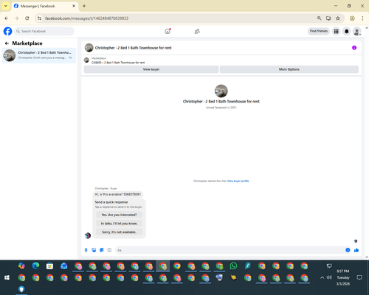Click the "Hi, is this available?" message bubble

tap(118, 194)
